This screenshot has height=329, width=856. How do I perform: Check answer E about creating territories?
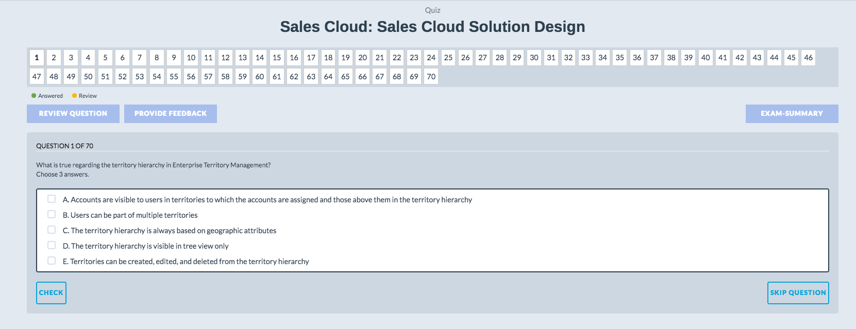[x=52, y=261]
